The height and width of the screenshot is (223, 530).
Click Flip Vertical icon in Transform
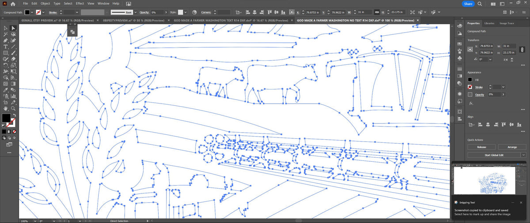(x=512, y=60)
